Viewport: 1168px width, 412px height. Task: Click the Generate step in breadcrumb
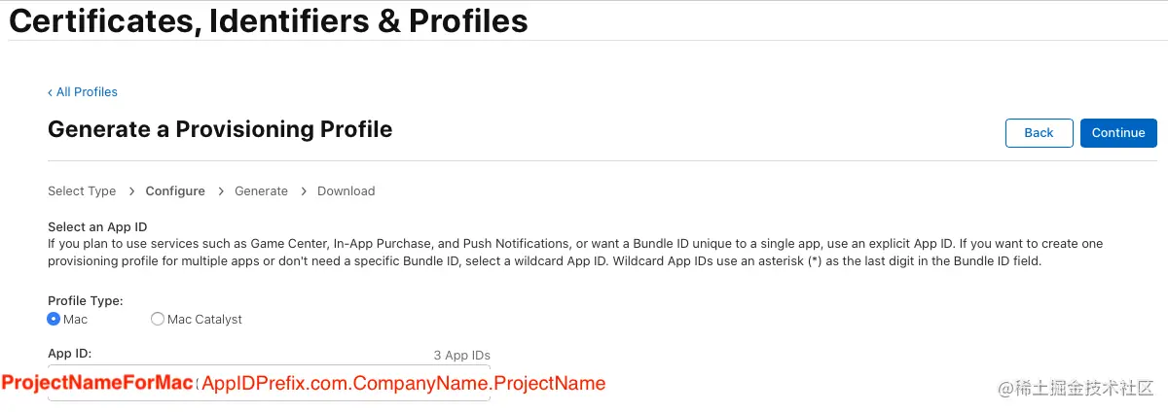261,191
